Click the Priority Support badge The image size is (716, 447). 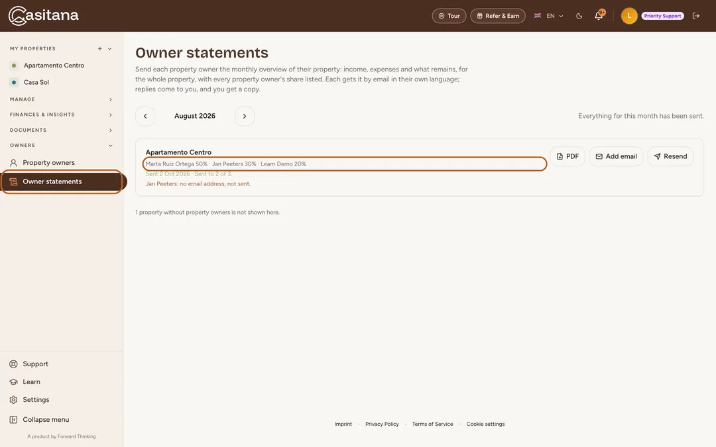(x=662, y=16)
